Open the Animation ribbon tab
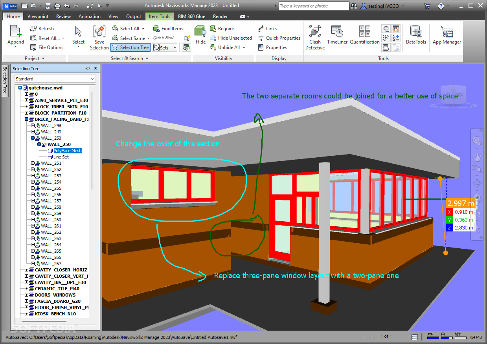 (x=90, y=16)
